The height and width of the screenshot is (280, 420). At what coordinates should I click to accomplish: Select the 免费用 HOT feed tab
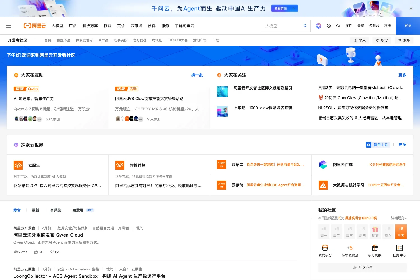pyautogui.click(x=83, y=210)
